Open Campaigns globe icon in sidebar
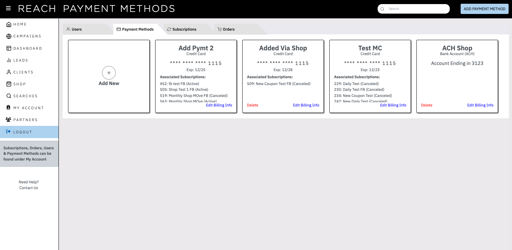 click(x=9, y=36)
